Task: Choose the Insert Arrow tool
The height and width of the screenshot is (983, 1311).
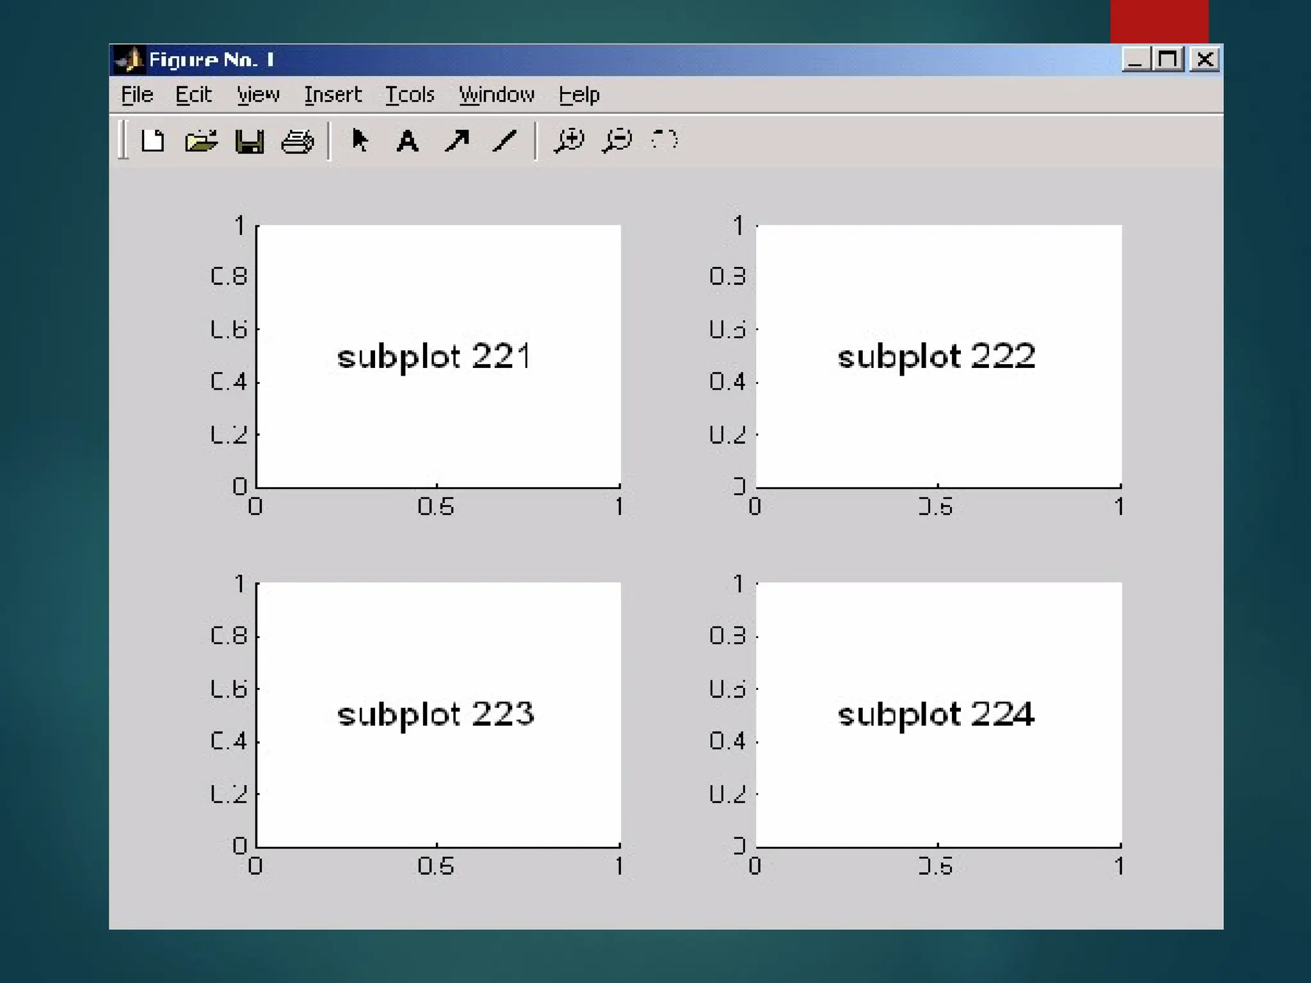Action: point(457,140)
